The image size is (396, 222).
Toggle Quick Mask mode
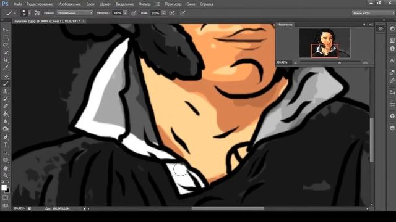6,198
